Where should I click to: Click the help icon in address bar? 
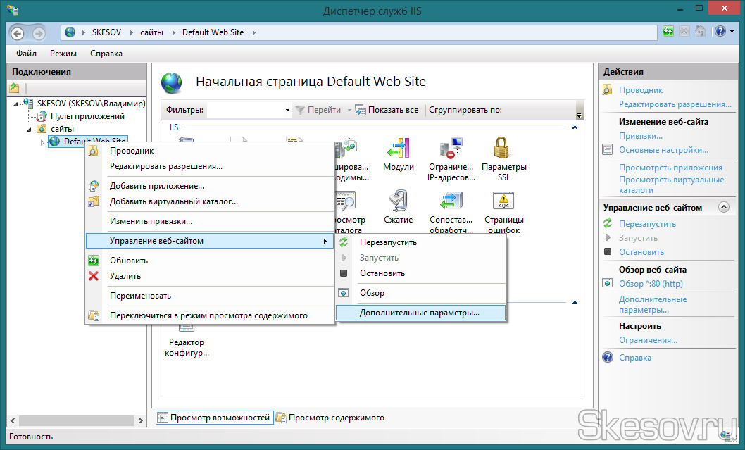(720, 32)
